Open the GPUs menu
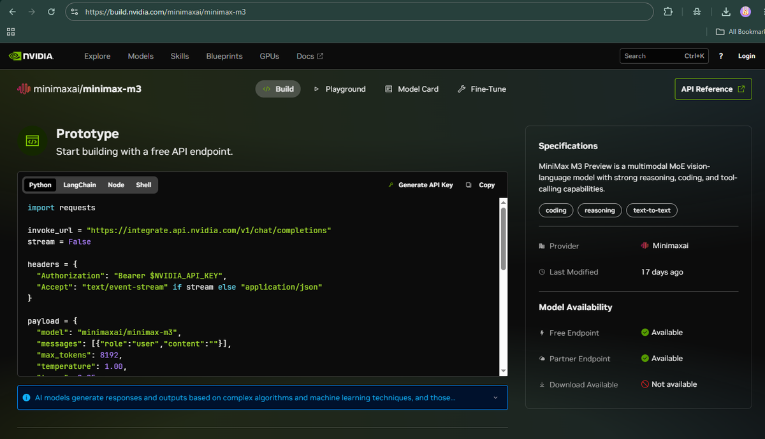 coord(269,56)
